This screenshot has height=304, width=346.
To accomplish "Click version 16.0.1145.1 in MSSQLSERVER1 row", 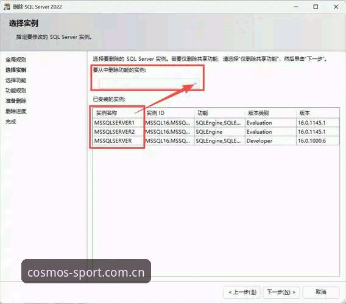I will click(x=318, y=123).
